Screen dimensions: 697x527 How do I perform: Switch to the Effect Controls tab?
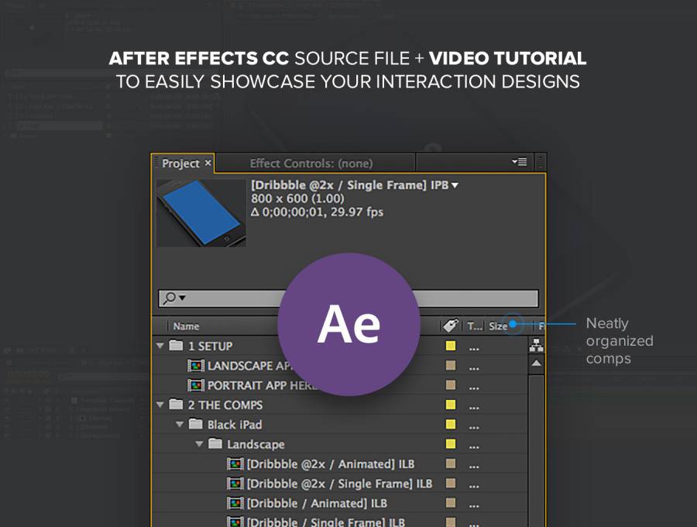(311, 164)
